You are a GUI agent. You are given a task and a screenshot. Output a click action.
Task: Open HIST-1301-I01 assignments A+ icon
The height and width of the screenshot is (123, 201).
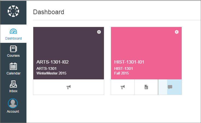click(146, 87)
